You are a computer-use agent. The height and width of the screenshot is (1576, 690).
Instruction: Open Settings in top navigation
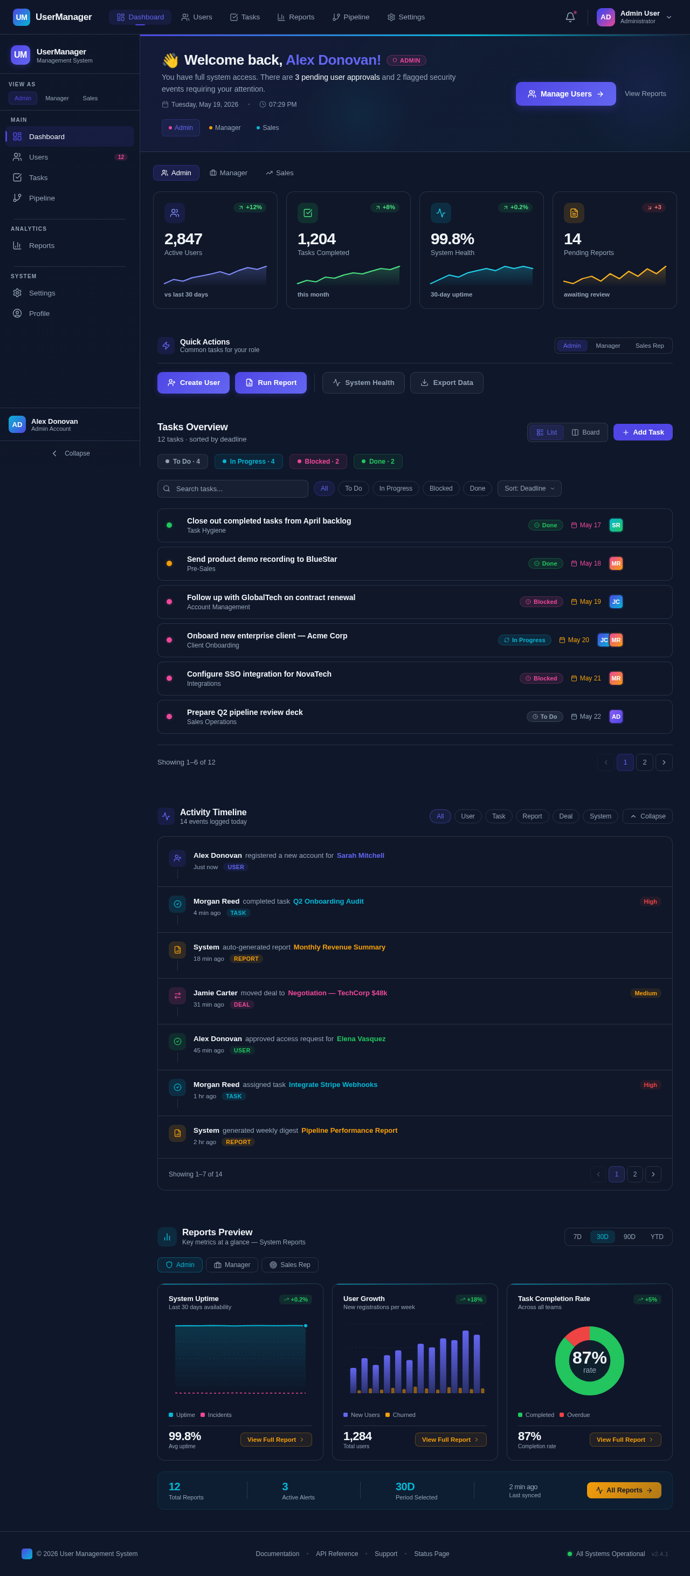point(406,17)
